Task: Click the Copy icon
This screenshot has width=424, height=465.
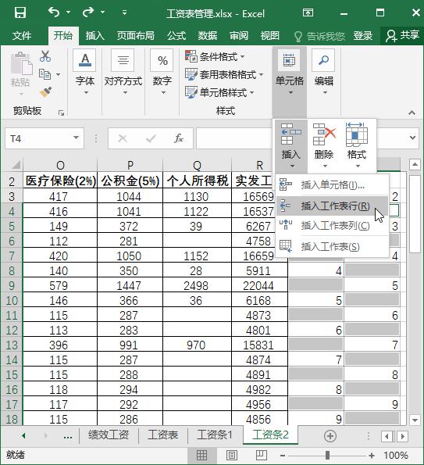Action: 45,74
